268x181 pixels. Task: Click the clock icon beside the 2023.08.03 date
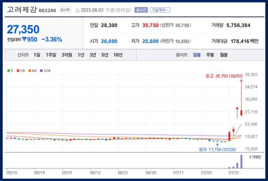point(77,10)
